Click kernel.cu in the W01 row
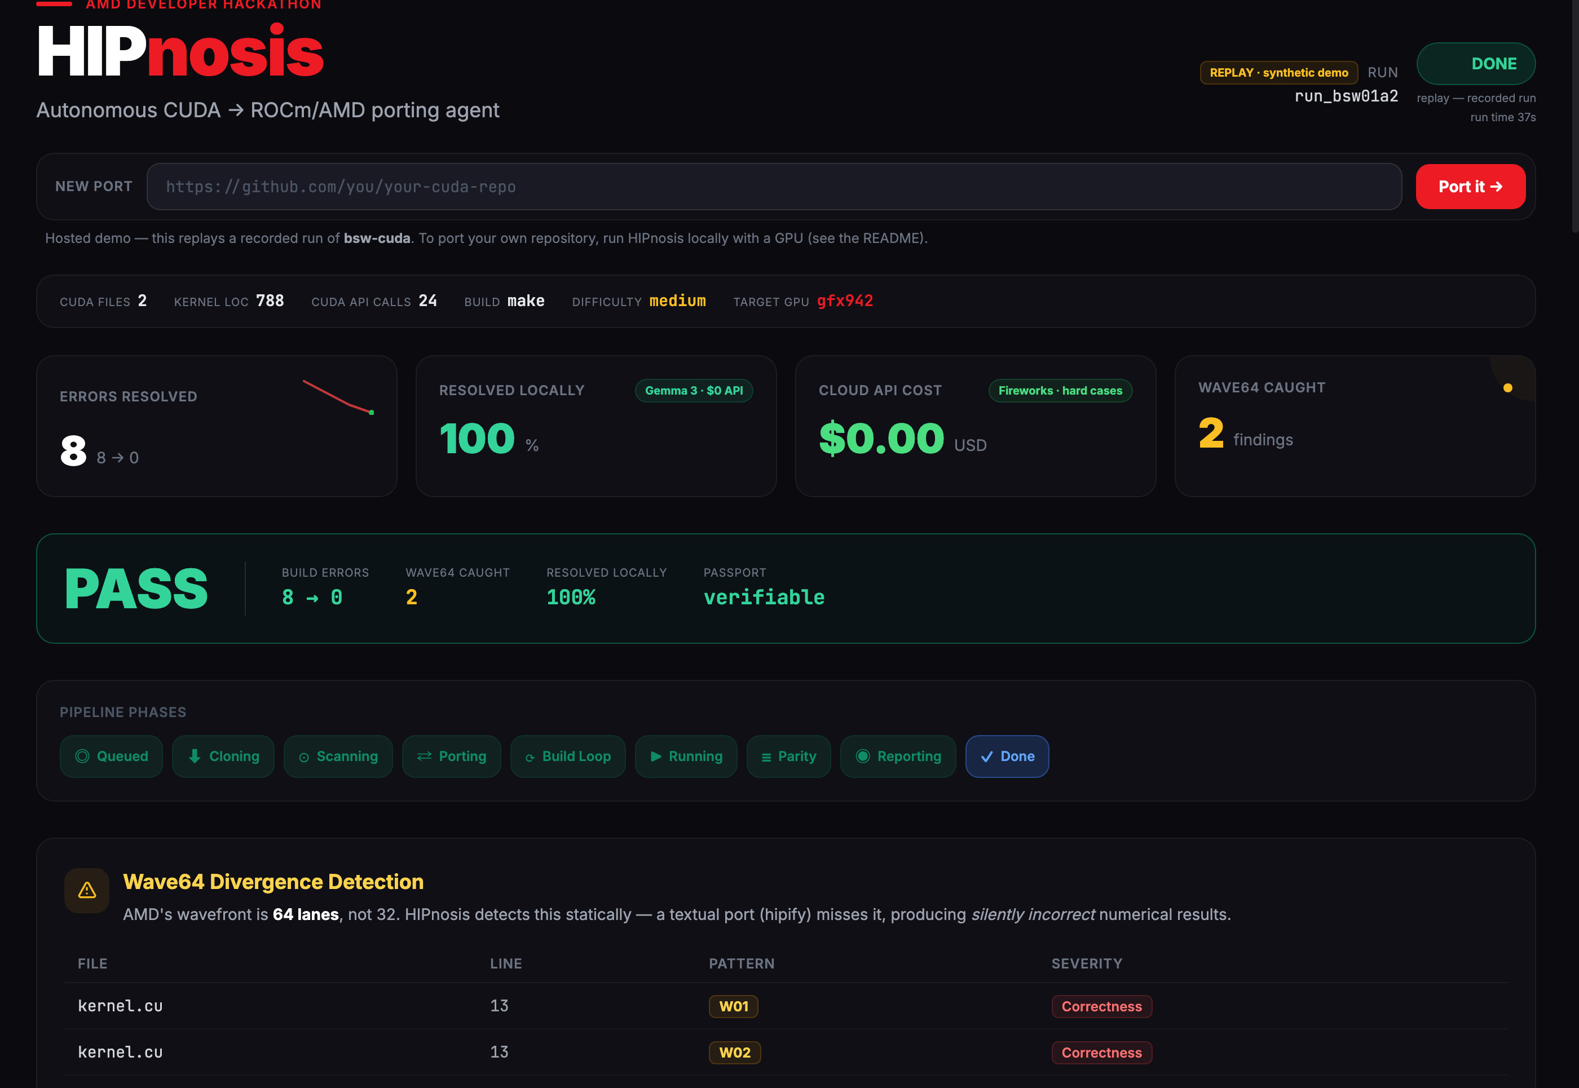 [x=120, y=1006]
